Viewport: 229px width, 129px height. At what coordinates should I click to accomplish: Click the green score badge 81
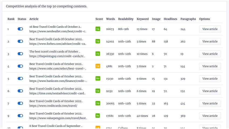coord(98,116)
